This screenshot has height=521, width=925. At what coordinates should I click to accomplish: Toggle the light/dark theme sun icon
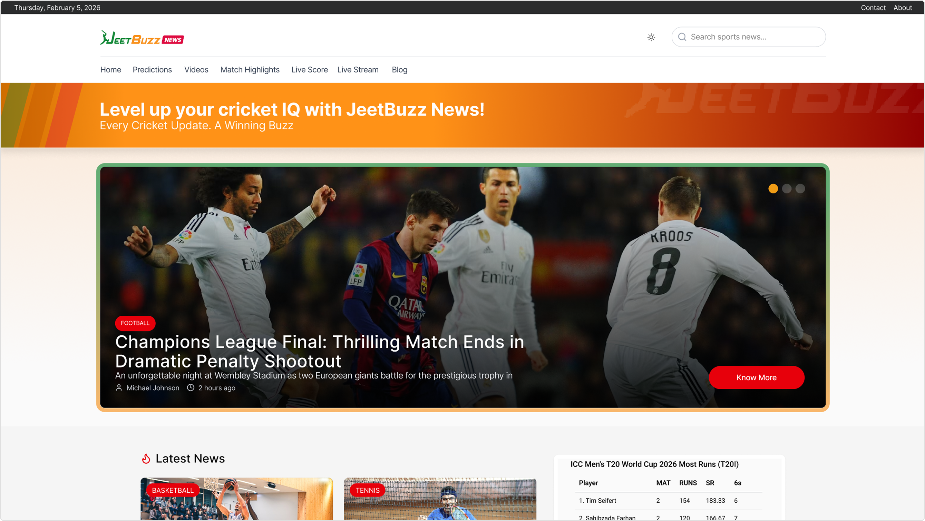pos(651,37)
